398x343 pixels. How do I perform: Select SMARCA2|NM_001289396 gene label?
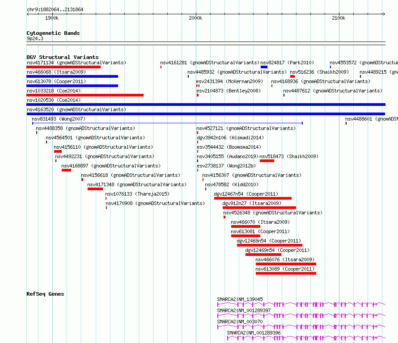[x=254, y=333]
